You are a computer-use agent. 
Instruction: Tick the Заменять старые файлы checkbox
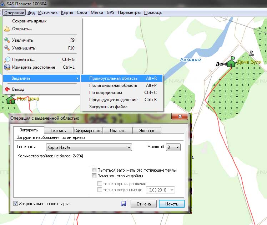[x=94, y=176]
